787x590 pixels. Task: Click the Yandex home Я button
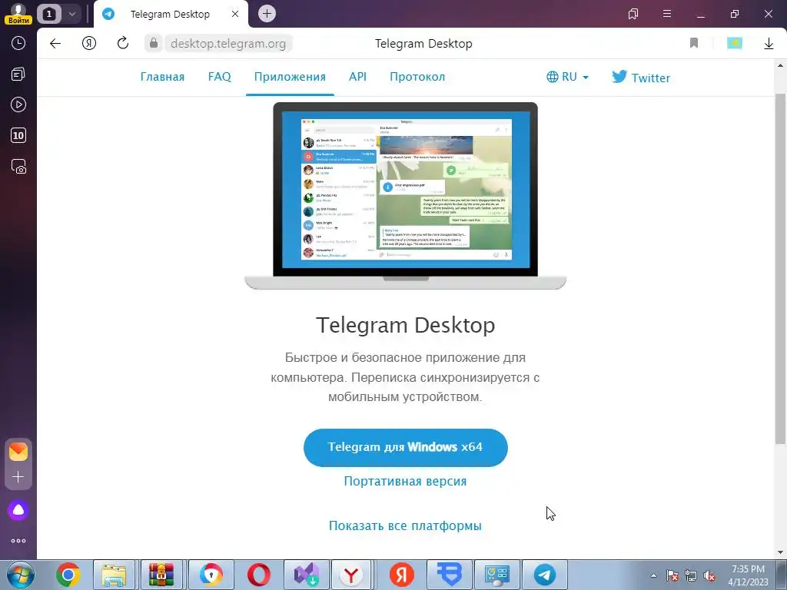point(89,44)
